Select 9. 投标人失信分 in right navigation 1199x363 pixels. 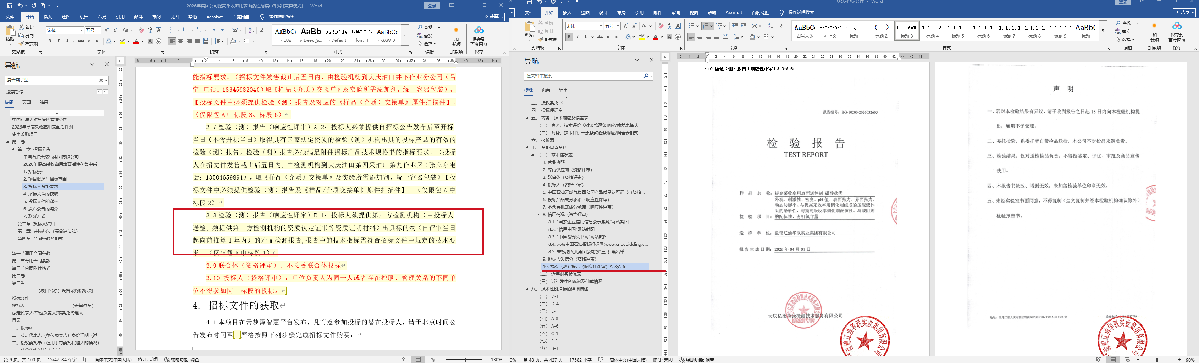click(569, 259)
